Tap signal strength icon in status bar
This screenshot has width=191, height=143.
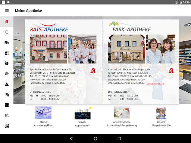coord(176,2)
